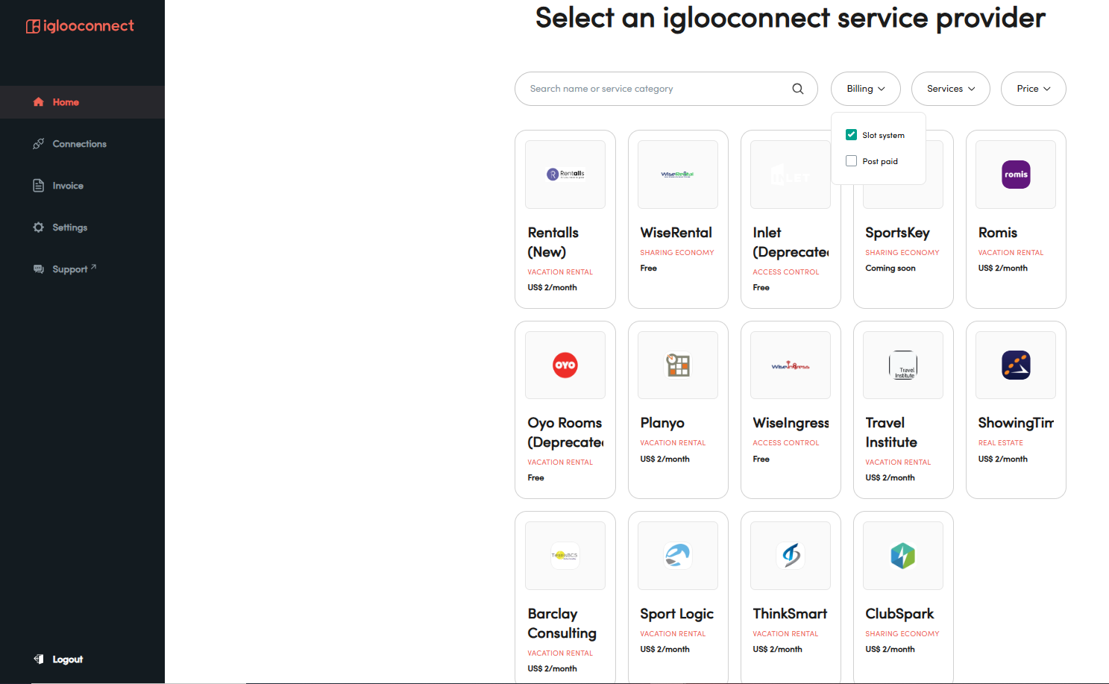This screenshot has height=684, width=1109.
Task: Click the Slot system label
Action: 884,136
